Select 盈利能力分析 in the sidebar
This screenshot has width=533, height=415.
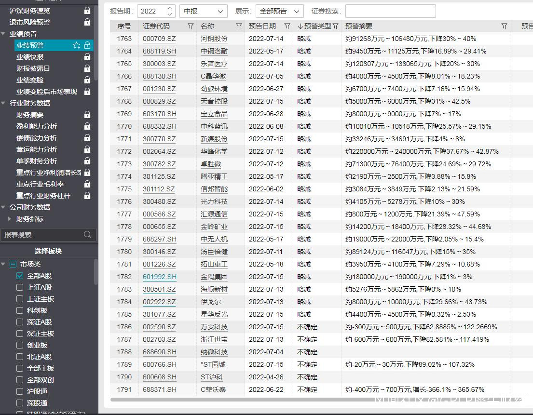coord(37,126)
